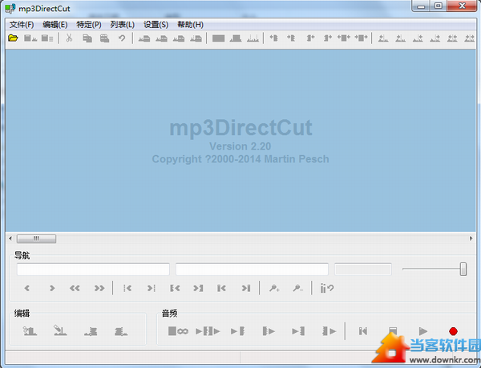This screenshot has height=368, width=481.
Task: Click the scrollbar right arrow below waveform
Action: tap(471, 238)
